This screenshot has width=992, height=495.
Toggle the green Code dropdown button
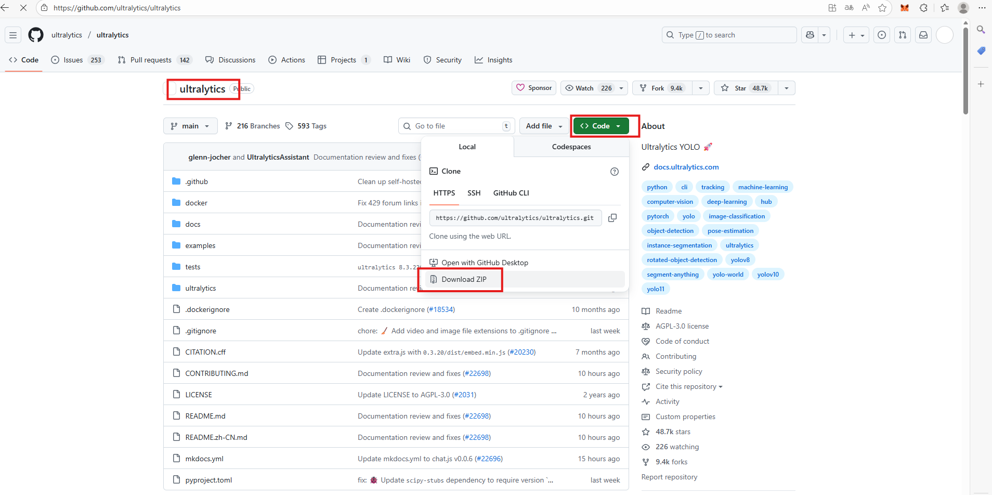coord(601,126)
